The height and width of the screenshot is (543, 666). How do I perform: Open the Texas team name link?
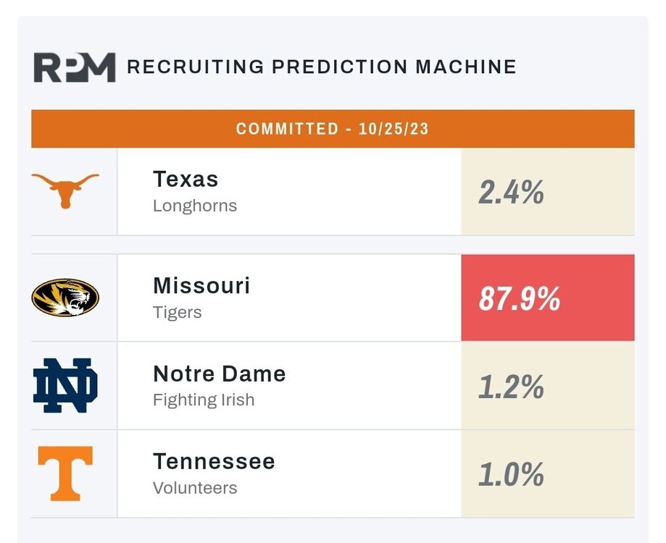pos(186,179)
